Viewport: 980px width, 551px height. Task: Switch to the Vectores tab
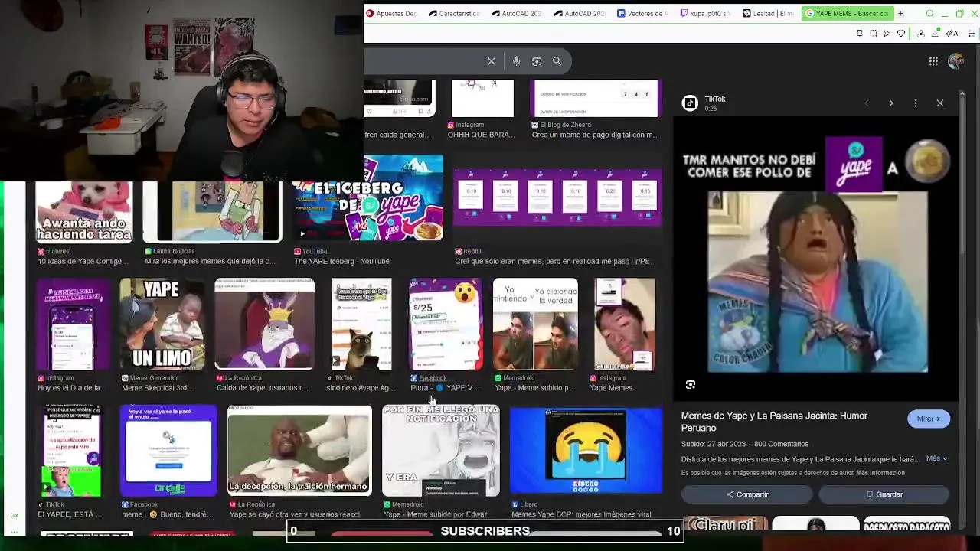[642, 13]
